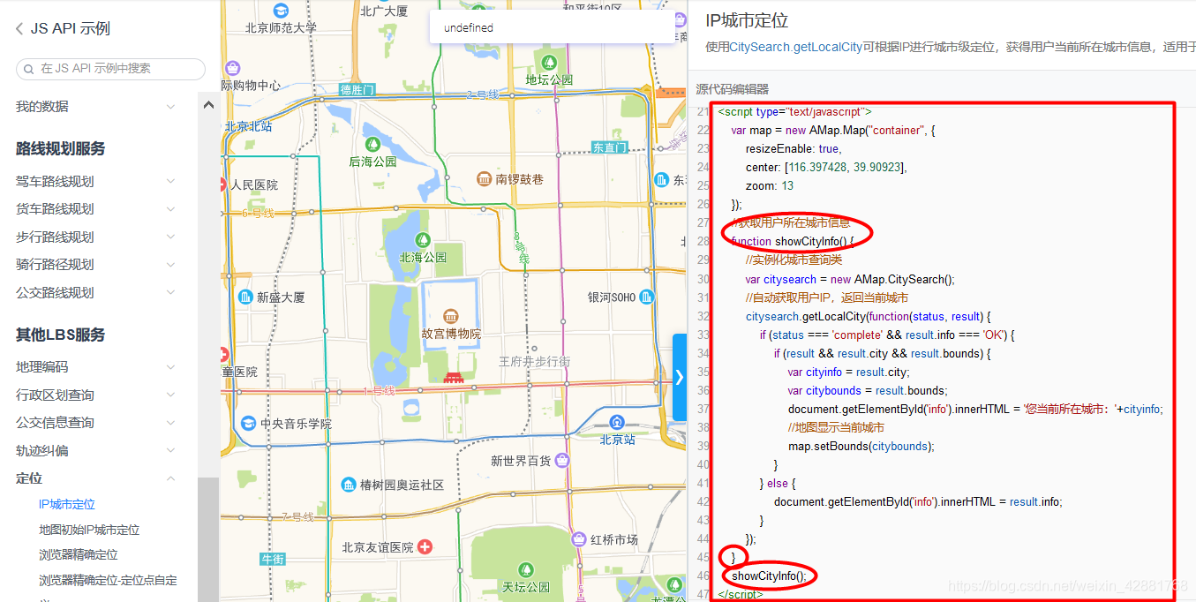Viewport: 1196px width, 602px height.
Task: Click the 牛街 station label on map
Action: (273, 560)
